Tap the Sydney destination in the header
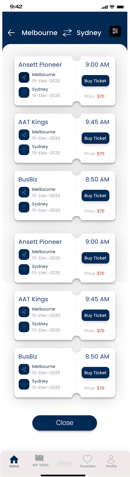 click(89, 33)
